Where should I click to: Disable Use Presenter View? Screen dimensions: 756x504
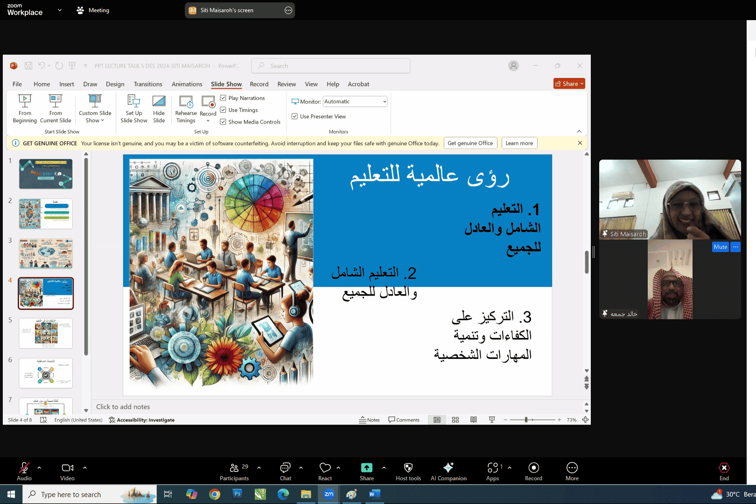pos(294,116)
